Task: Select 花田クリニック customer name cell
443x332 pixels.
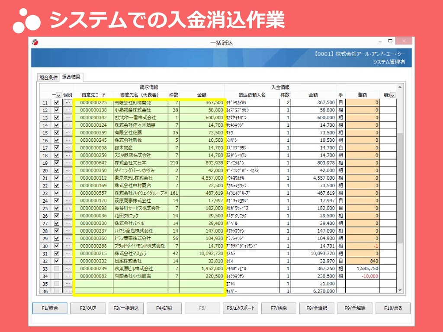Action: click(x=141, y=216)
